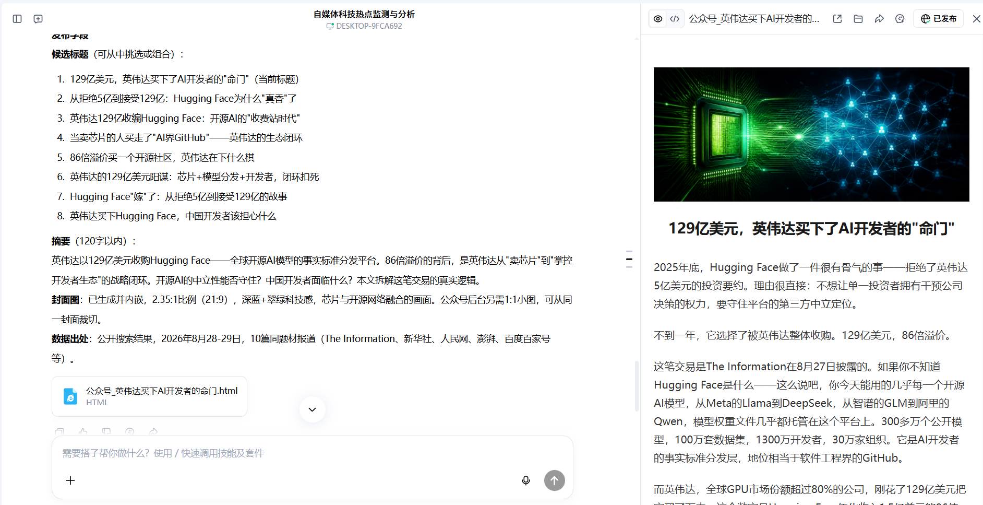Select candidate title 1 当前标题 line
This screenshot has height=505, width=983.
click(184, 79)
